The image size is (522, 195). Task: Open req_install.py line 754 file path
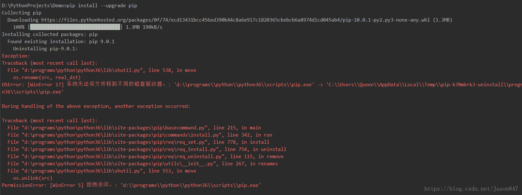pyautogui.click(x=120, y=149)
